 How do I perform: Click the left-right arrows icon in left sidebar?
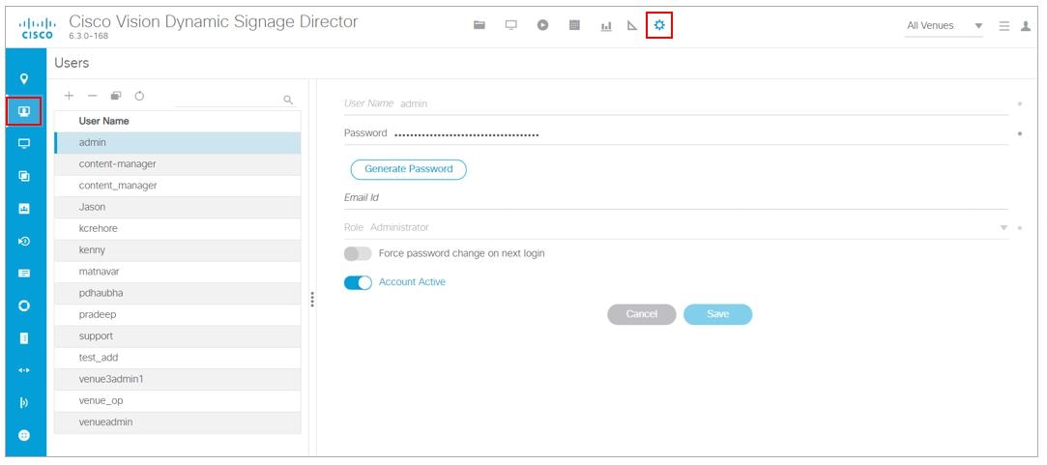[25, 370]
